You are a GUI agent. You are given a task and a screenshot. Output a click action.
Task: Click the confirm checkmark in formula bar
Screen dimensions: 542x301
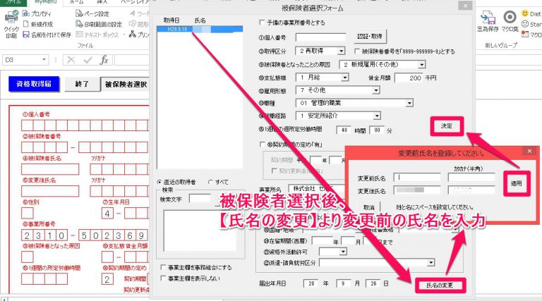pos(88,60)
